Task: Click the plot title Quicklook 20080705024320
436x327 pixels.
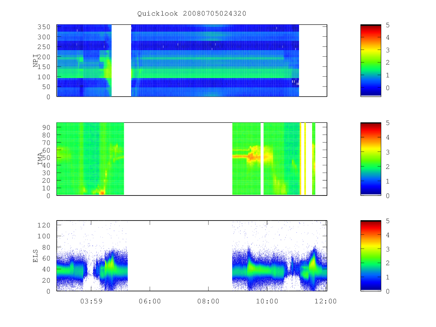Action: coord(192,14)
